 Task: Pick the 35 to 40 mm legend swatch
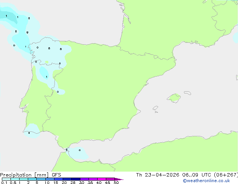(x=93, y=179)
